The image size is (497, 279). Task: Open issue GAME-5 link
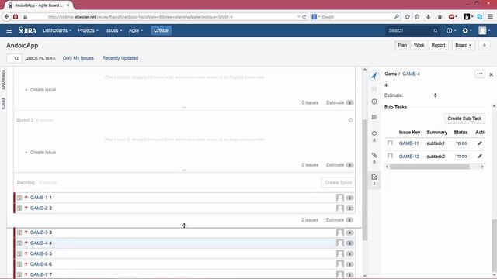[39, 253]
